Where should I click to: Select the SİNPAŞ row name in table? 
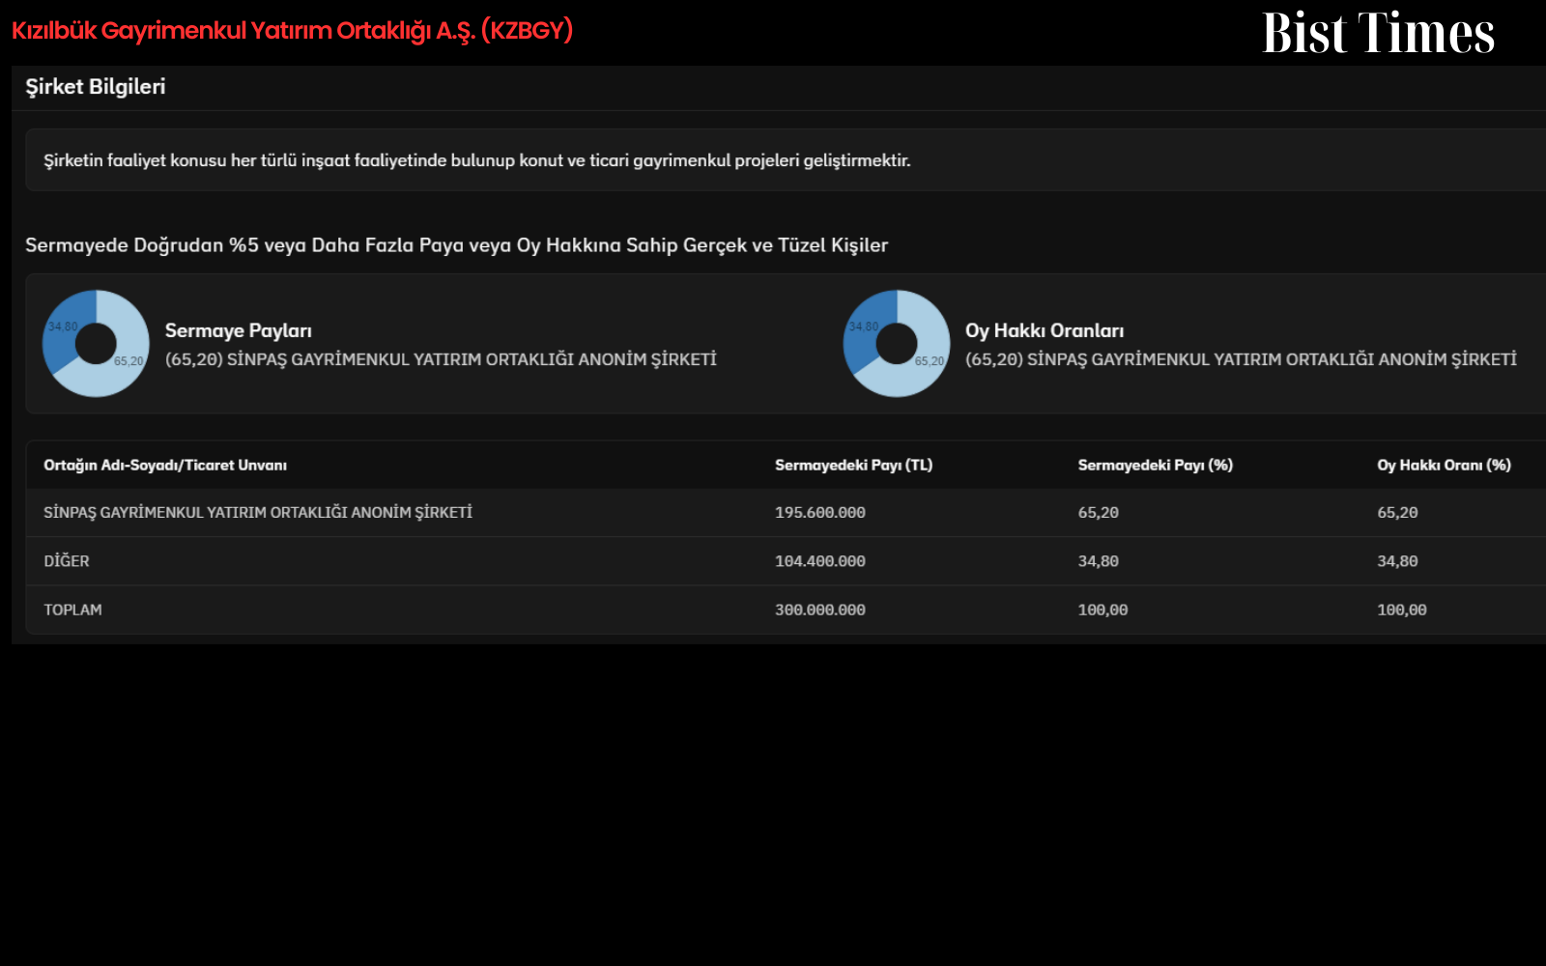258,513
